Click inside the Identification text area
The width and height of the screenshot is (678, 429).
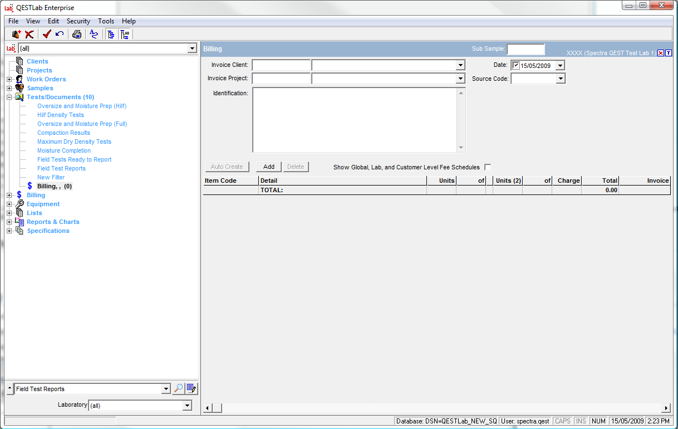(355, 120)
